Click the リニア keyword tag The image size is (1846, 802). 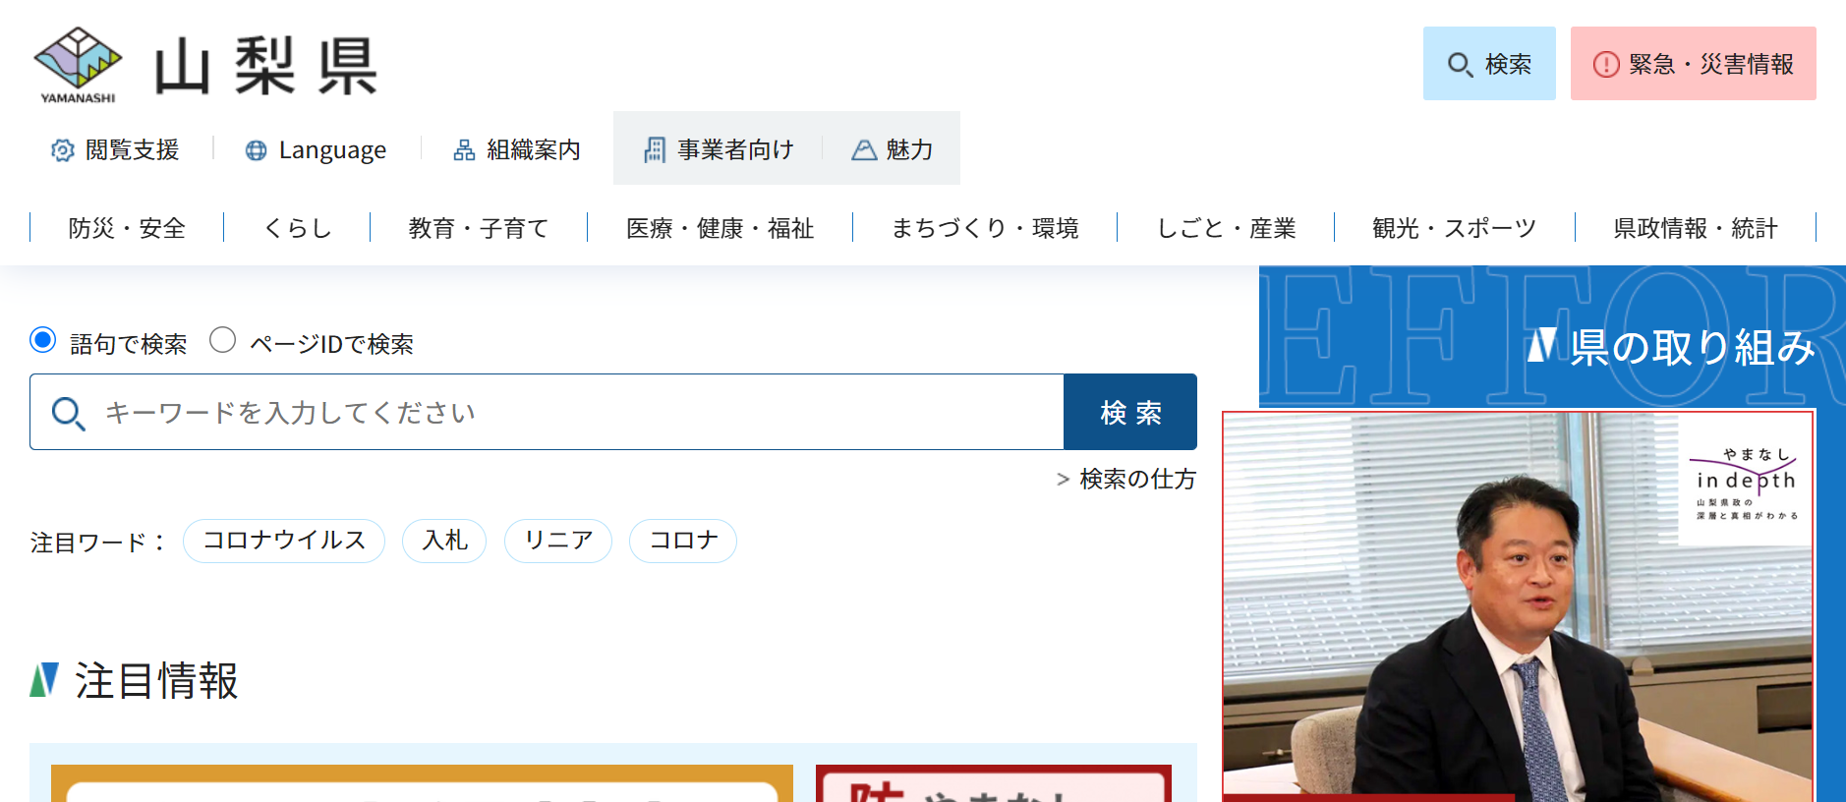coord(558,541)
